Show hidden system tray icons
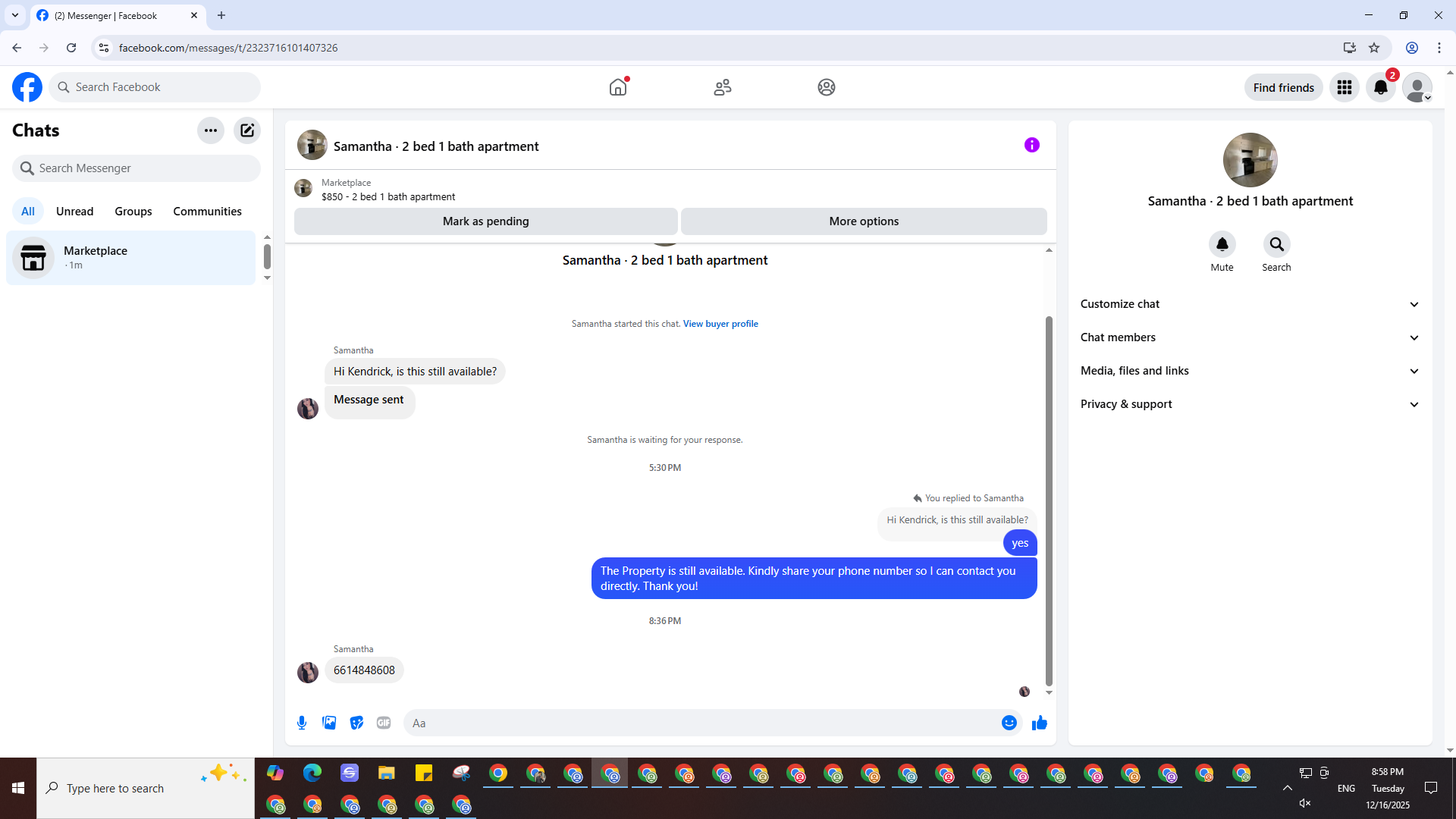This screenshot has height=819, width=1456. (x=1288, y=788)
